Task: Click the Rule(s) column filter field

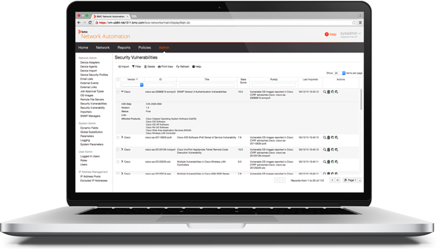Action: [x=274, y=85]
